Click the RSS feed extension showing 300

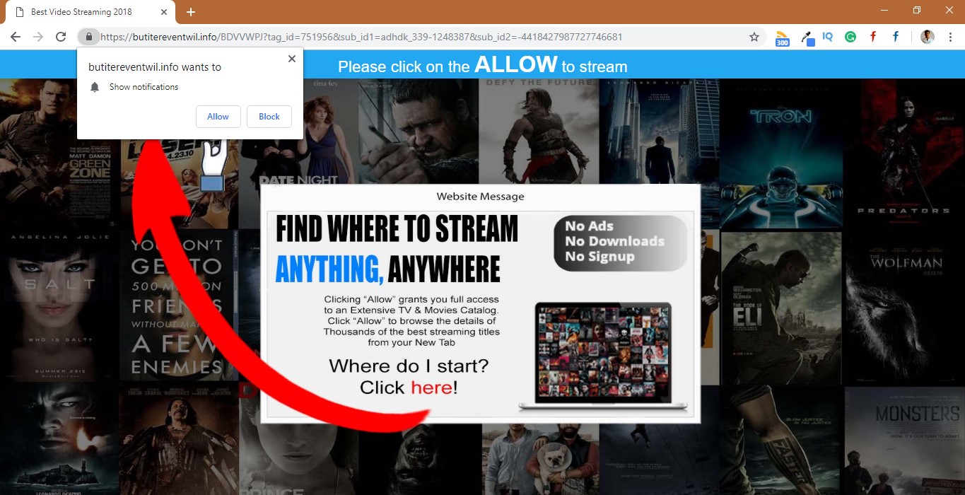pyautogui.click(x=782, y=36)
